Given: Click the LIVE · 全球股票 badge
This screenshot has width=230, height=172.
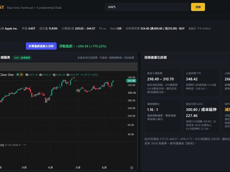Looking at the screenshot, I should pos(22,58).
